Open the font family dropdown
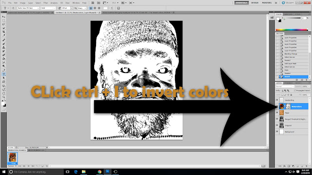The height and width of the screenshot is (175, 312). coord(38,8)
